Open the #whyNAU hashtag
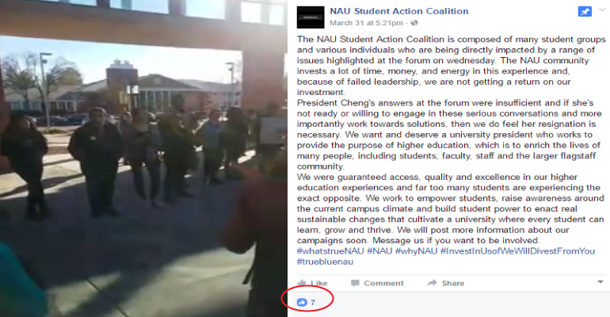Viewport: 610px width, 317px height. tap(416, 251)
